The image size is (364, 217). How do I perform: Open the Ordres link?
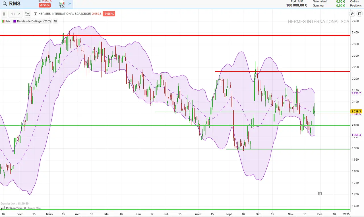(354, 1)
